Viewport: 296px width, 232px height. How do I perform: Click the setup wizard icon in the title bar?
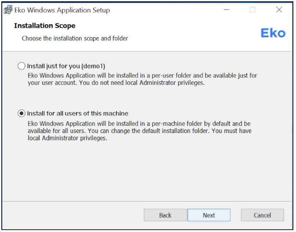click(x=8, y=10)
